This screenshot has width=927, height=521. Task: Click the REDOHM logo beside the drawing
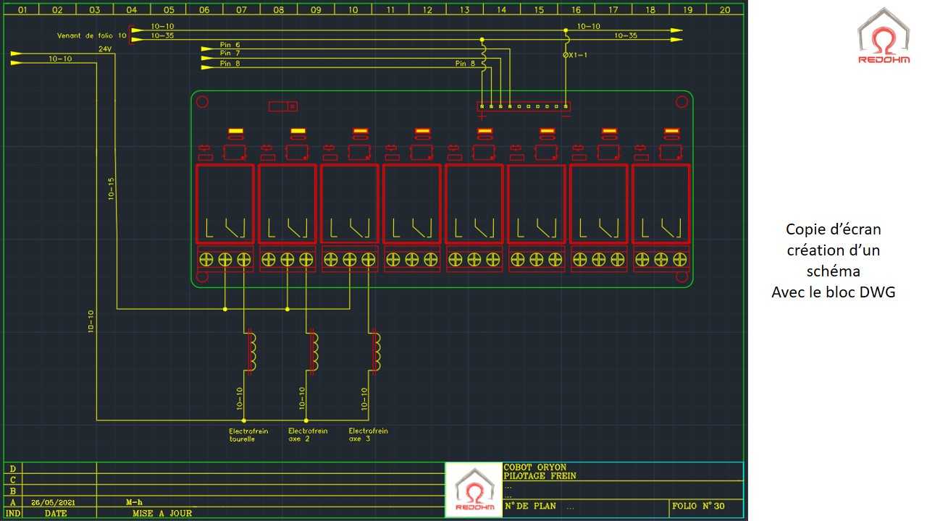point(884,37)
